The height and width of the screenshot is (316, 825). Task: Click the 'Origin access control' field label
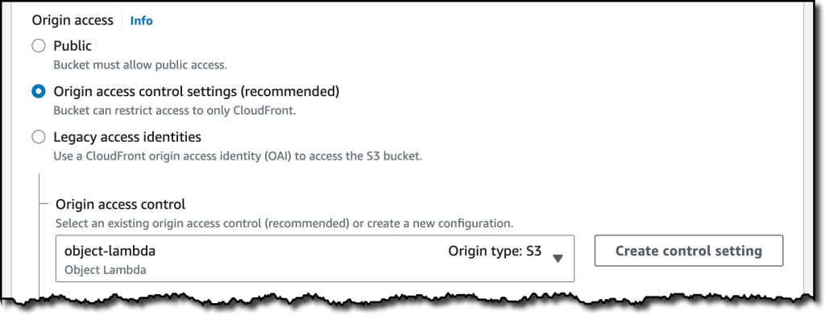point(121,204)
